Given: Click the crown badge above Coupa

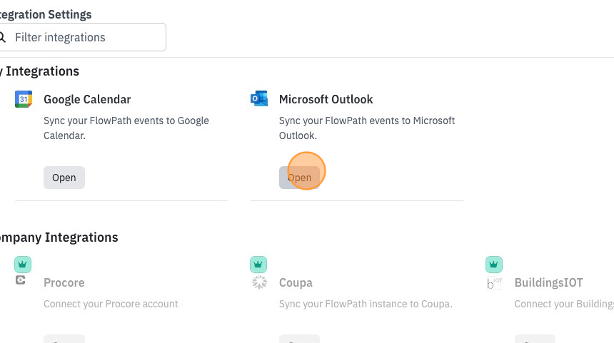Looking at the screenshot, I should 258,265.
